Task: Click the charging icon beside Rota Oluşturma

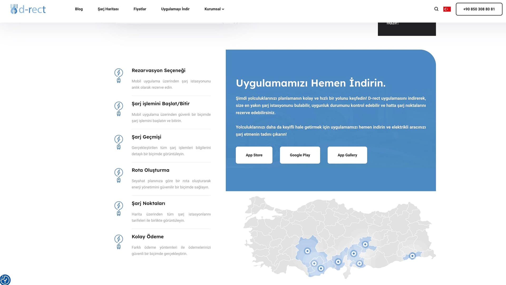Action: [x=119, y=175]
